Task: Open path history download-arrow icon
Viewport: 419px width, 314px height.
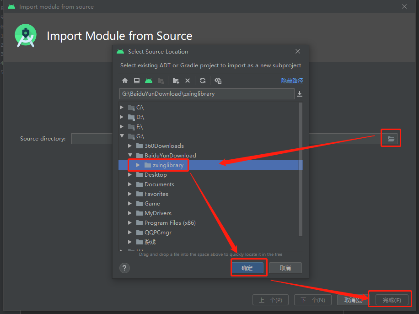Action: click(300, 94)
